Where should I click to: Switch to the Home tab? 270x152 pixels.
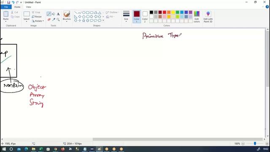tap(17, 7)
